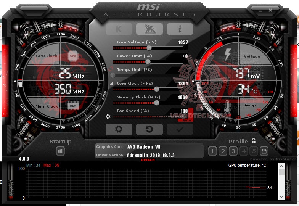
Task: Click the Temp. Limit slider handle
Action: [x=113, y=76]
